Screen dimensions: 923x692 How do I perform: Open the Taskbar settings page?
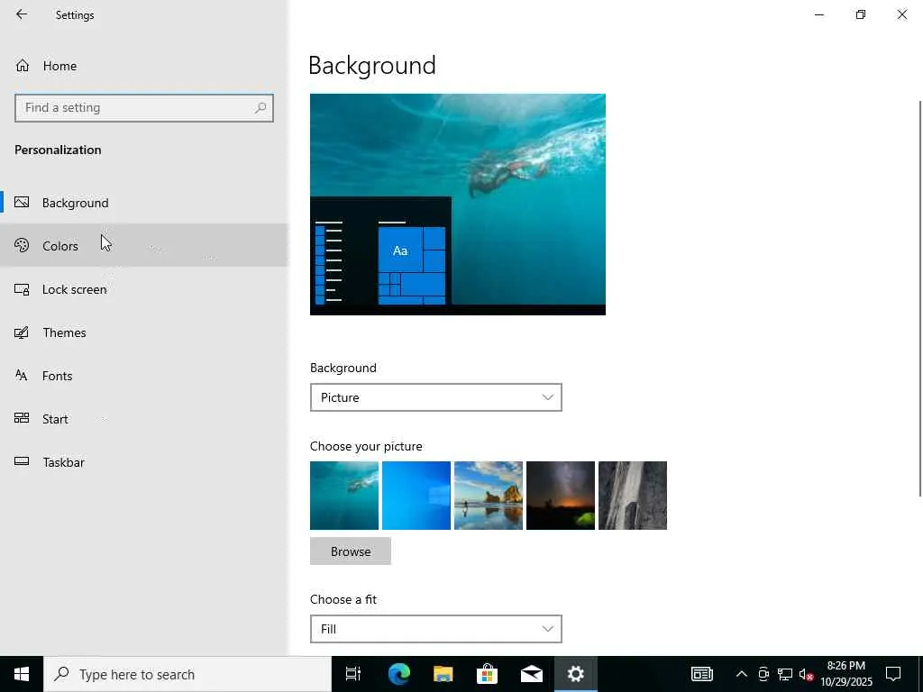[144, 462]
